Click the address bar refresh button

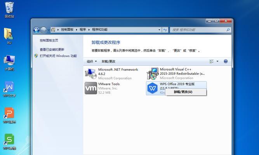click(165, 30)
